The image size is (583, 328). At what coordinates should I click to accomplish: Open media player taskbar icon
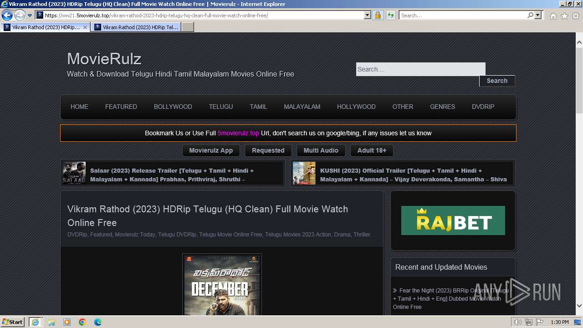tap(67, 322)
